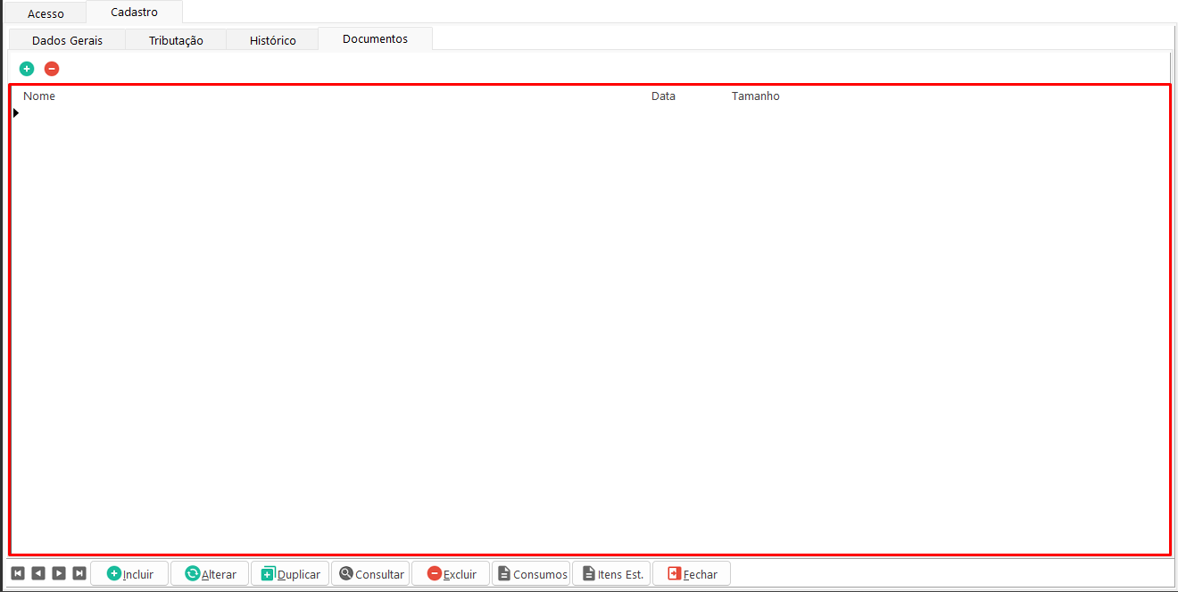Open Consultar search
This screenshot has width=1178, height=592.
[x=371, y=574]
